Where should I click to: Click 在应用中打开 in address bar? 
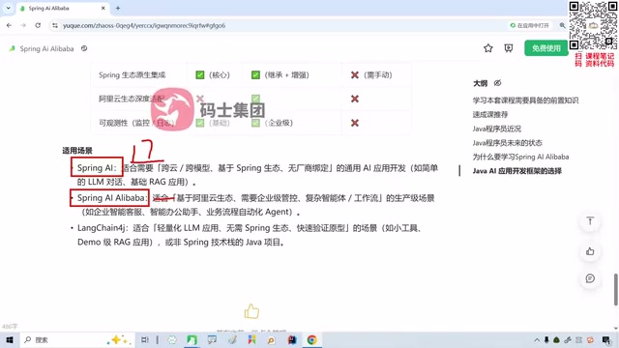click(x=529, y=25)
